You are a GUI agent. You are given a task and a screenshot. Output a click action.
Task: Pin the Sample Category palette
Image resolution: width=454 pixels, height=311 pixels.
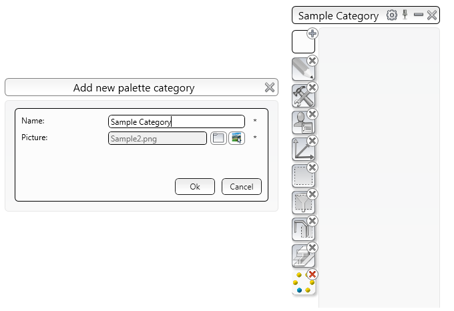coord(405,15)
